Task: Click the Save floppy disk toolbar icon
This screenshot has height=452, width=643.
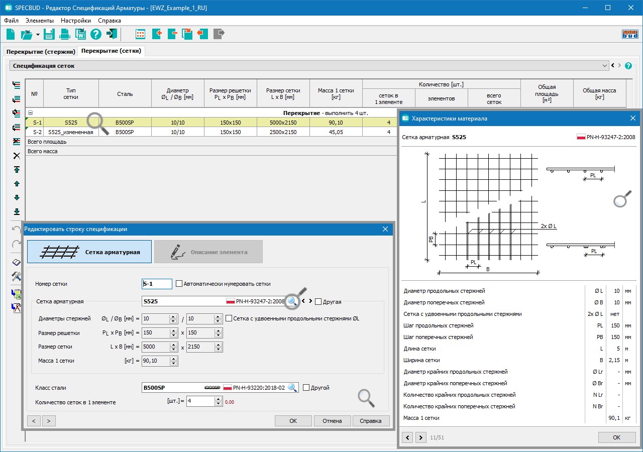Action: [x=49, y=34]
